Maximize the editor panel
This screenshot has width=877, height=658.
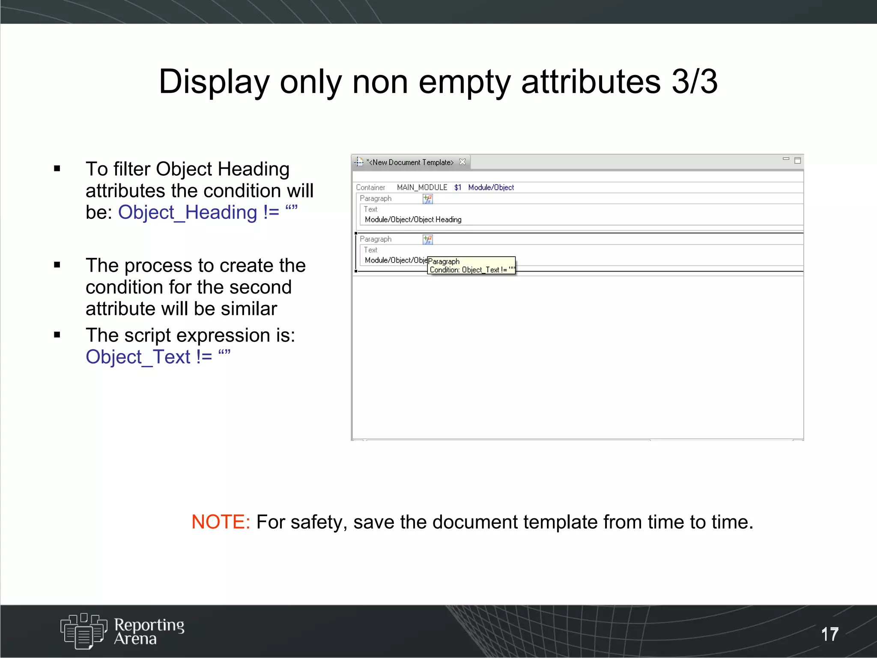tap(797, 161)
